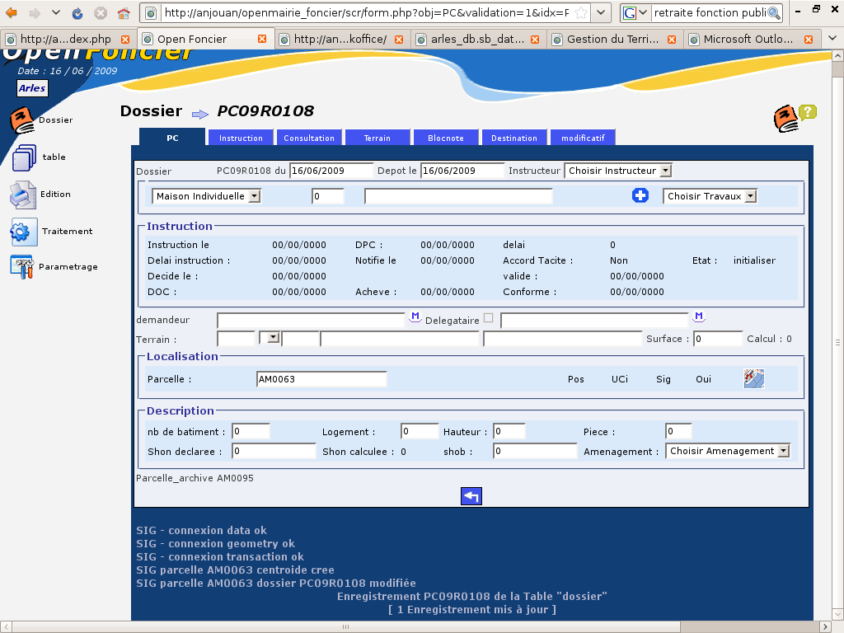Screen dimensions: 844x633
Task: Switch to the Blocnote tab
Action: coord(446,138)
